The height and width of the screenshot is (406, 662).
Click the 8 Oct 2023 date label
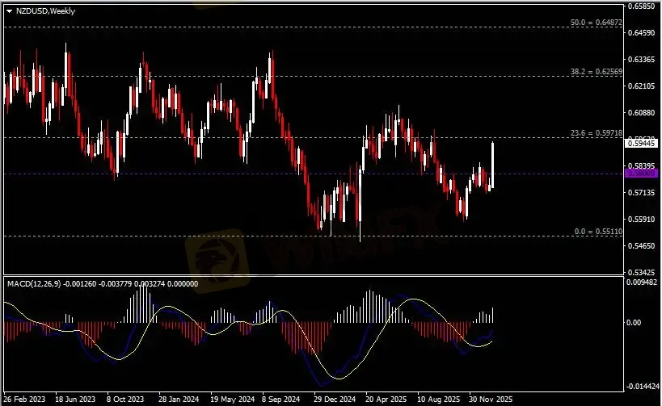coord(127,399)
